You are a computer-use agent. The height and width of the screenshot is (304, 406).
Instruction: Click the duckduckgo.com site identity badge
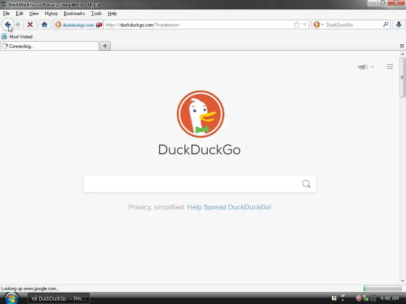click(x=78, y=25)
